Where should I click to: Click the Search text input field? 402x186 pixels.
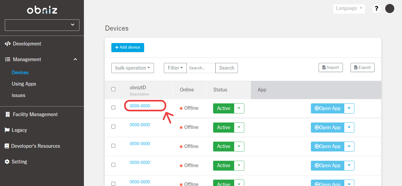point(201,68)
